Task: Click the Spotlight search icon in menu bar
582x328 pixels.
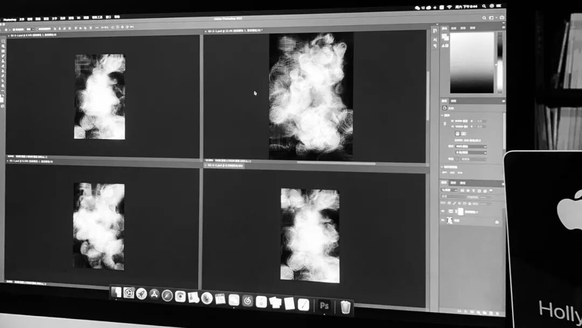Action: point(484,6)
